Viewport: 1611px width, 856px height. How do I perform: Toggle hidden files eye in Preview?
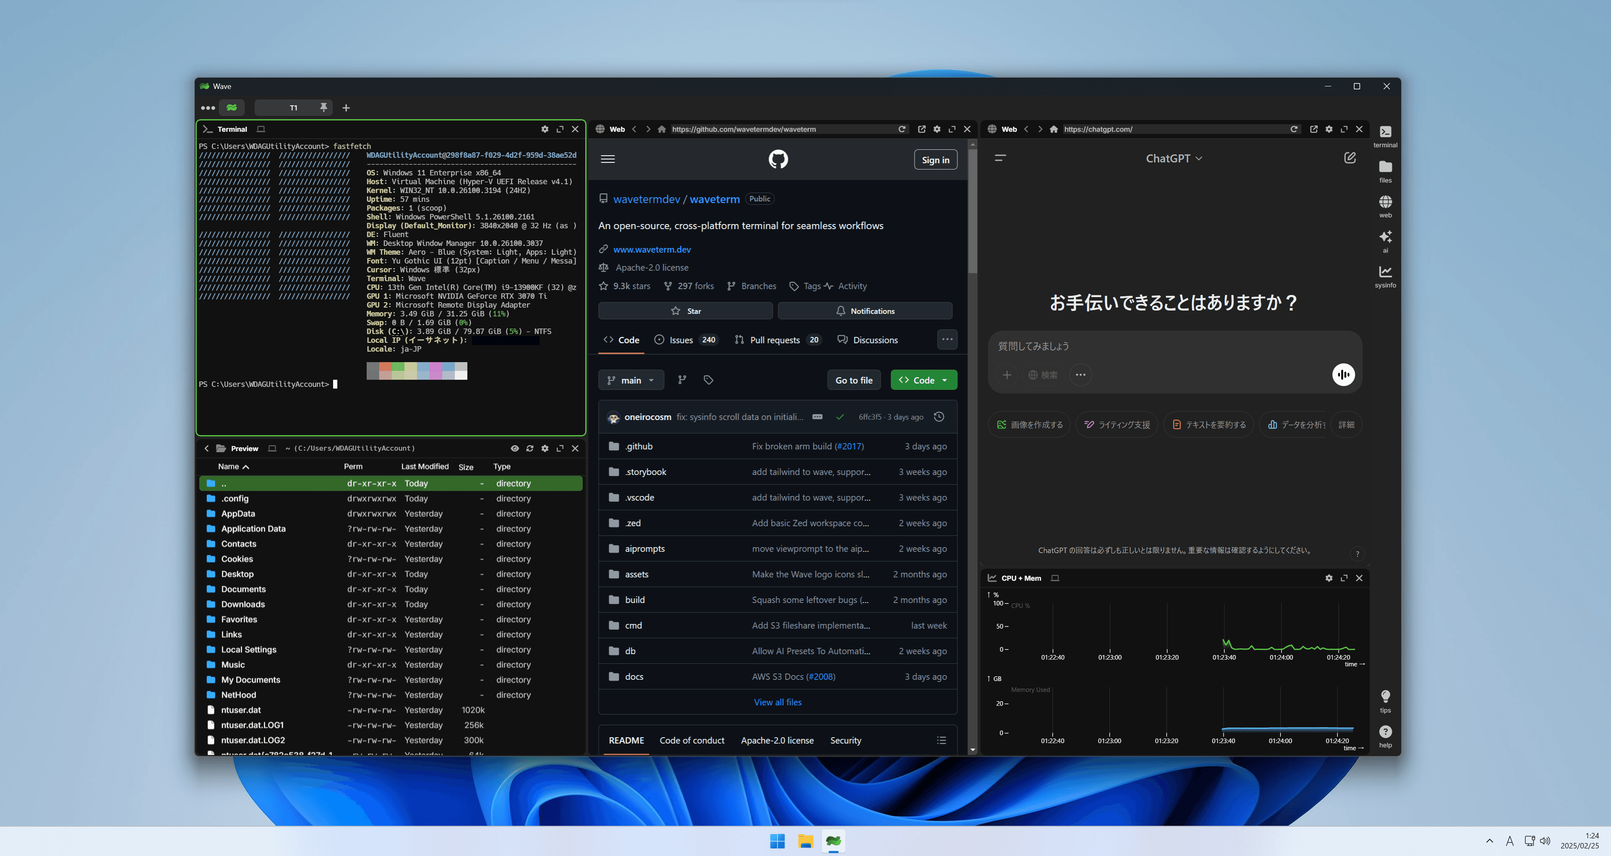point(514,448)
